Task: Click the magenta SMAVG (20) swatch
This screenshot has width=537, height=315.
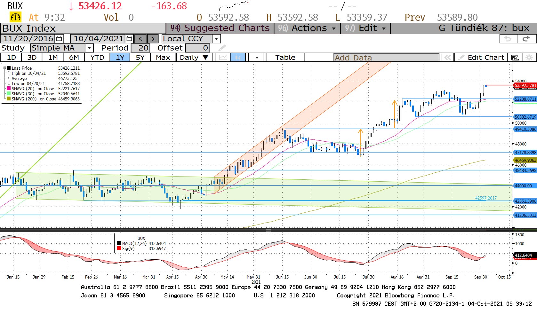Action: 9,88
